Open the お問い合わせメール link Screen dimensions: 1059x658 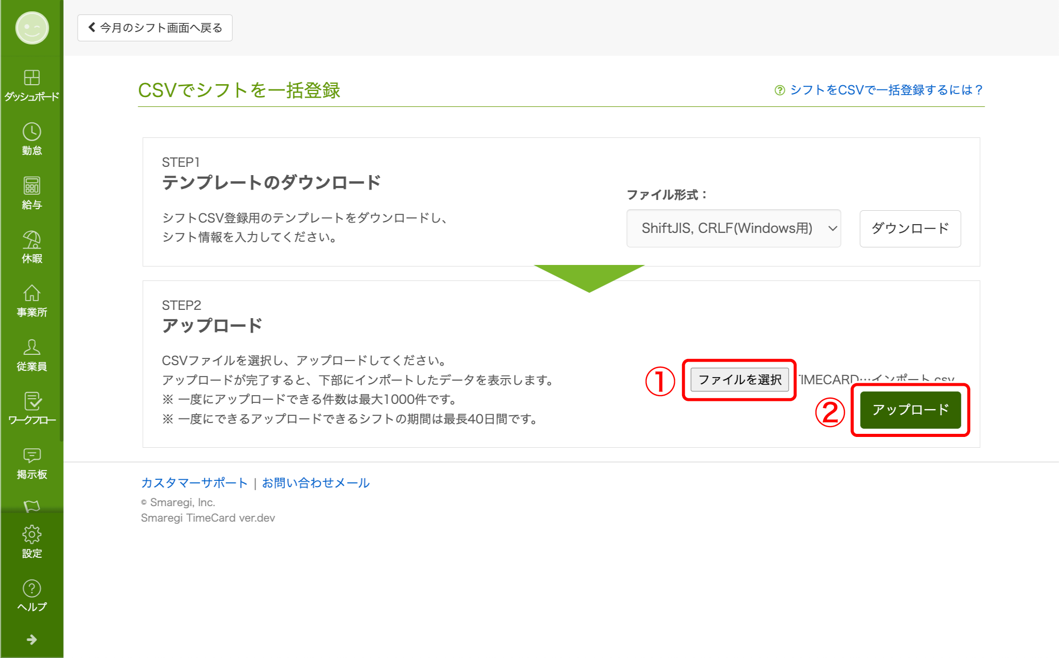315,483
